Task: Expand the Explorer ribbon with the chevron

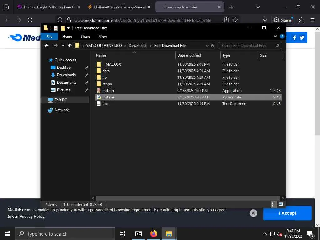Action: [x=275, y=36]
